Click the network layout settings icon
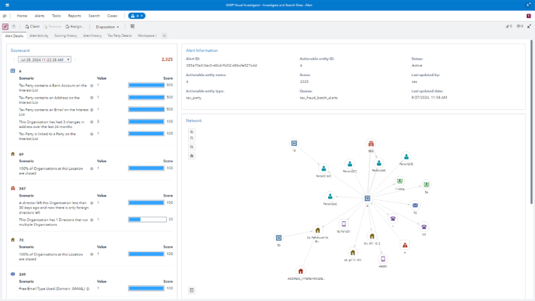This screenshot has width=535, height=301. tap(192, 156)
